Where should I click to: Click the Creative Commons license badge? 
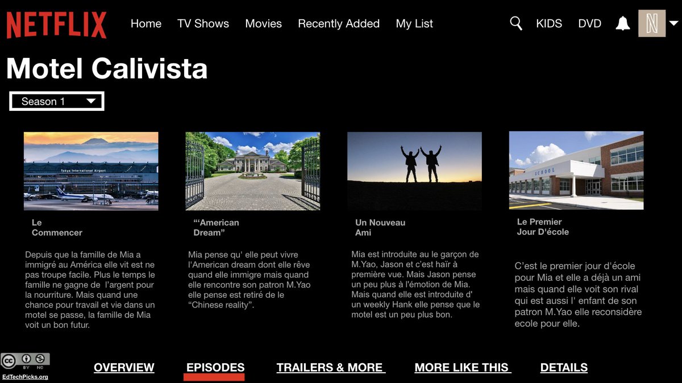[x=25, y=361]
